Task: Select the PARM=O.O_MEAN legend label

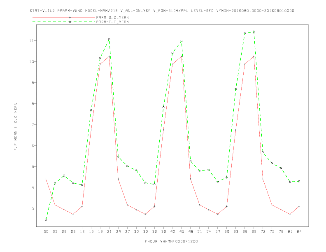Action: point(112,17)
